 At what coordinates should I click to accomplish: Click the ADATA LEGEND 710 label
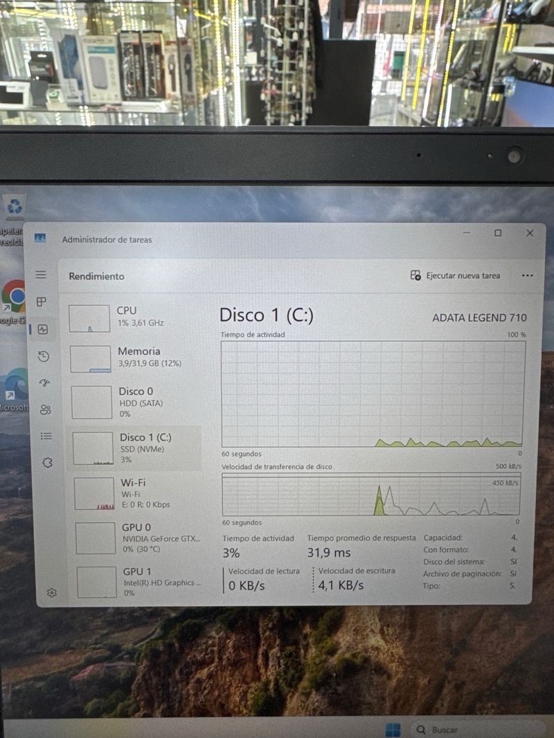tap(480, 317)
